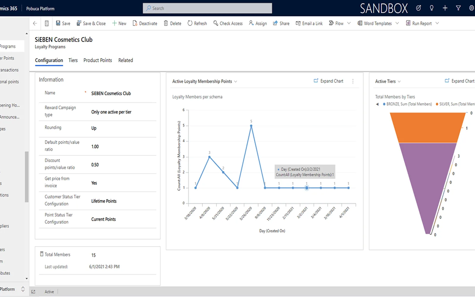
Task: Open settings gear icon
Action: coord(471,8)
